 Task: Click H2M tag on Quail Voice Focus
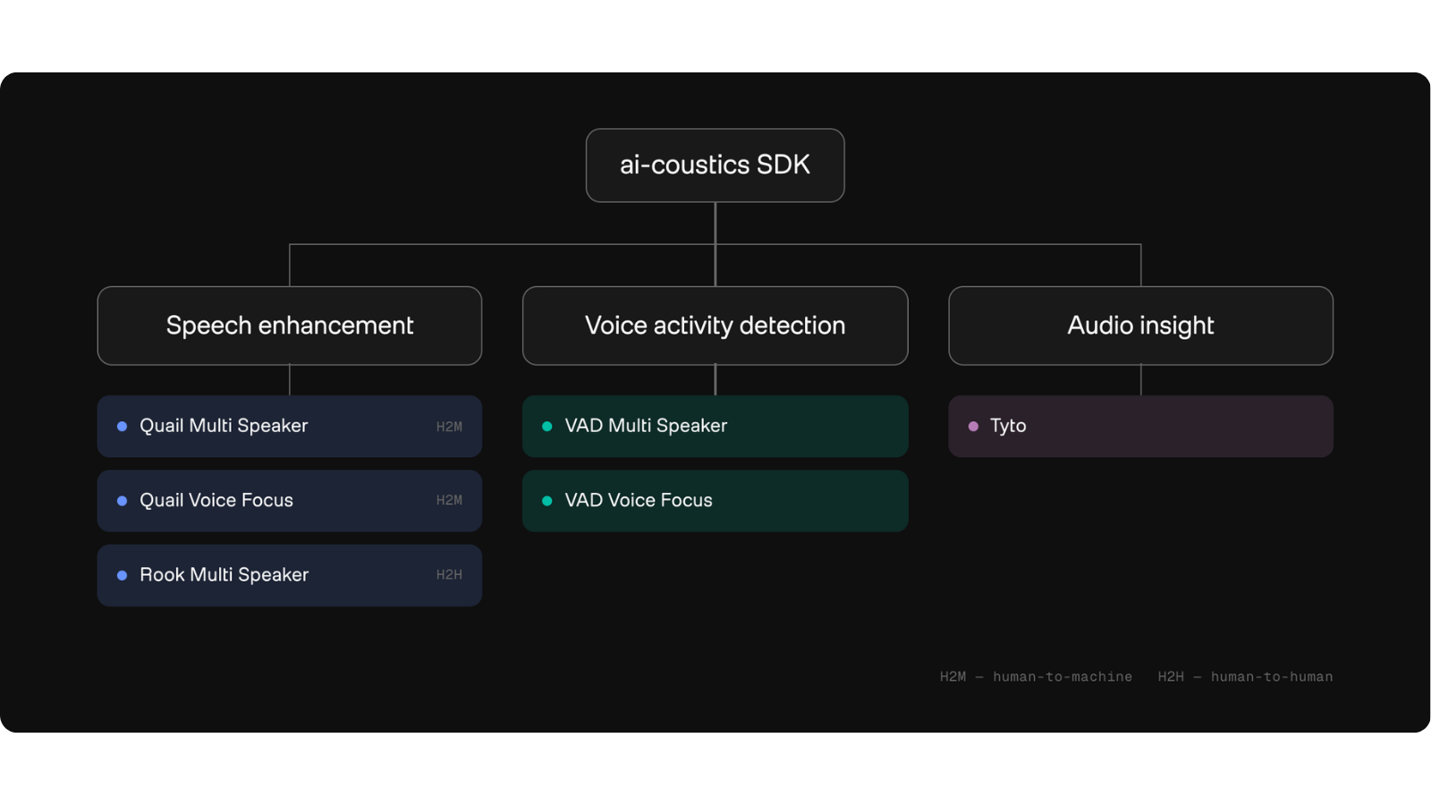coord(449,501)
